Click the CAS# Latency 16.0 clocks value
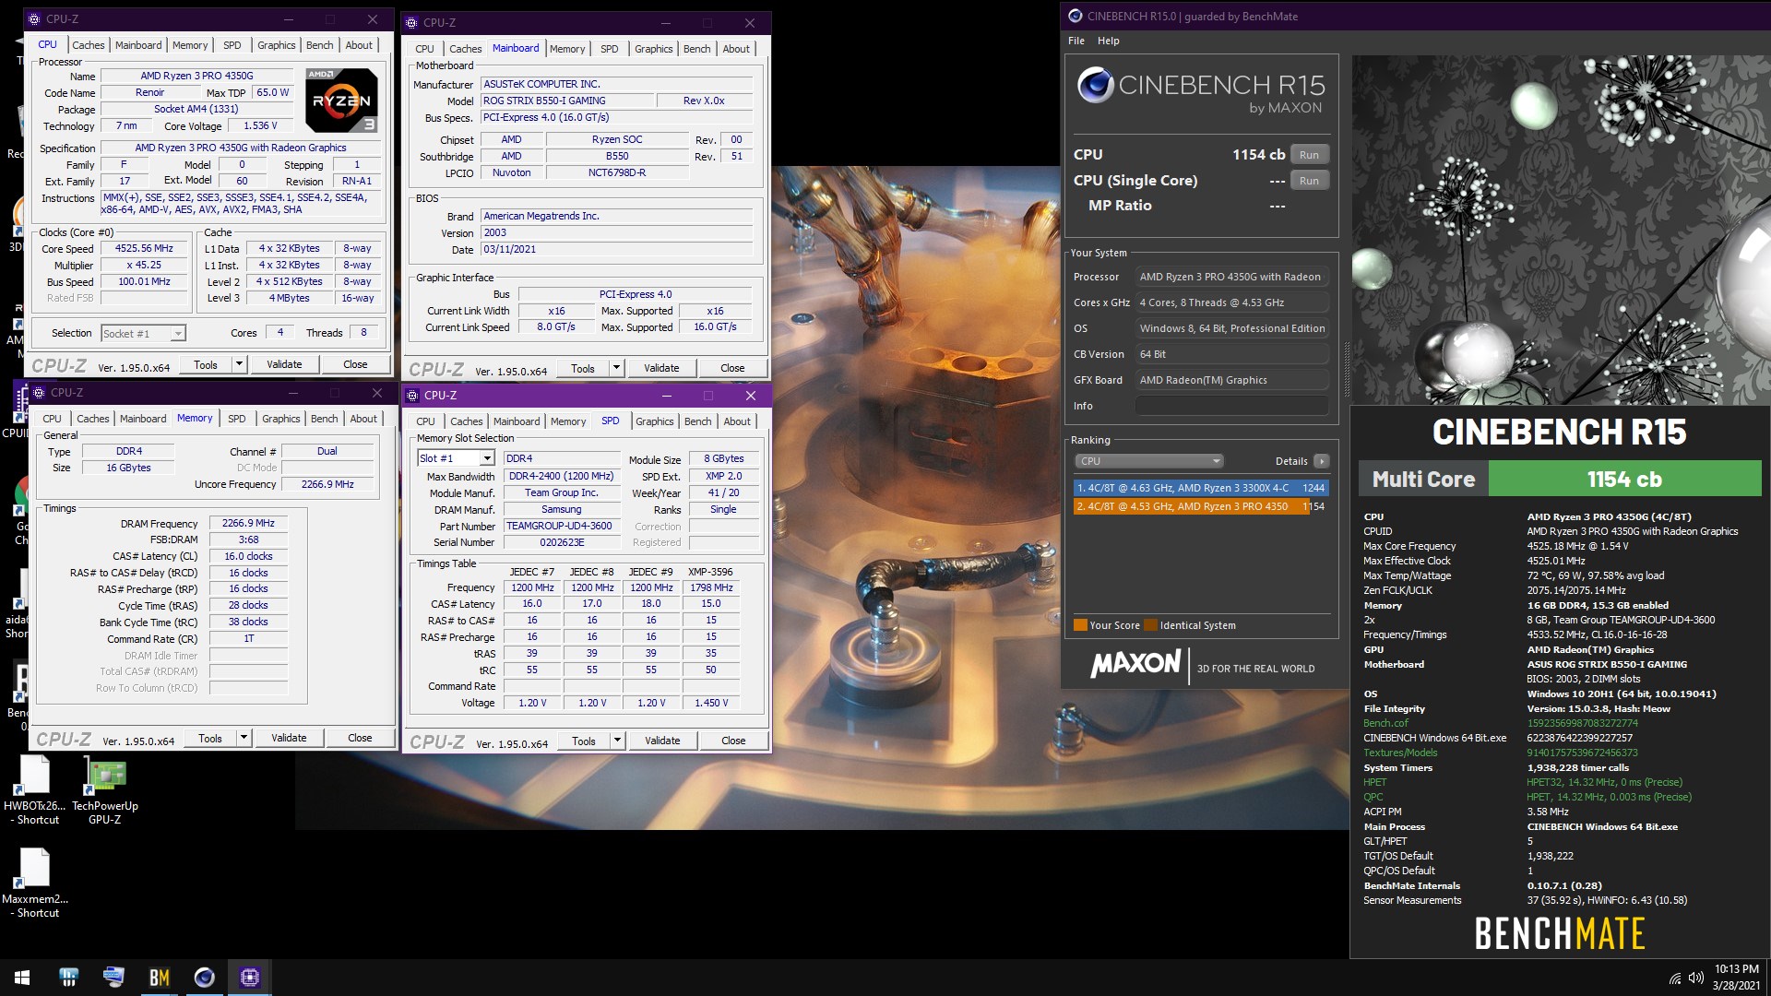1771x996 pixels. click(x=248, y=557)
